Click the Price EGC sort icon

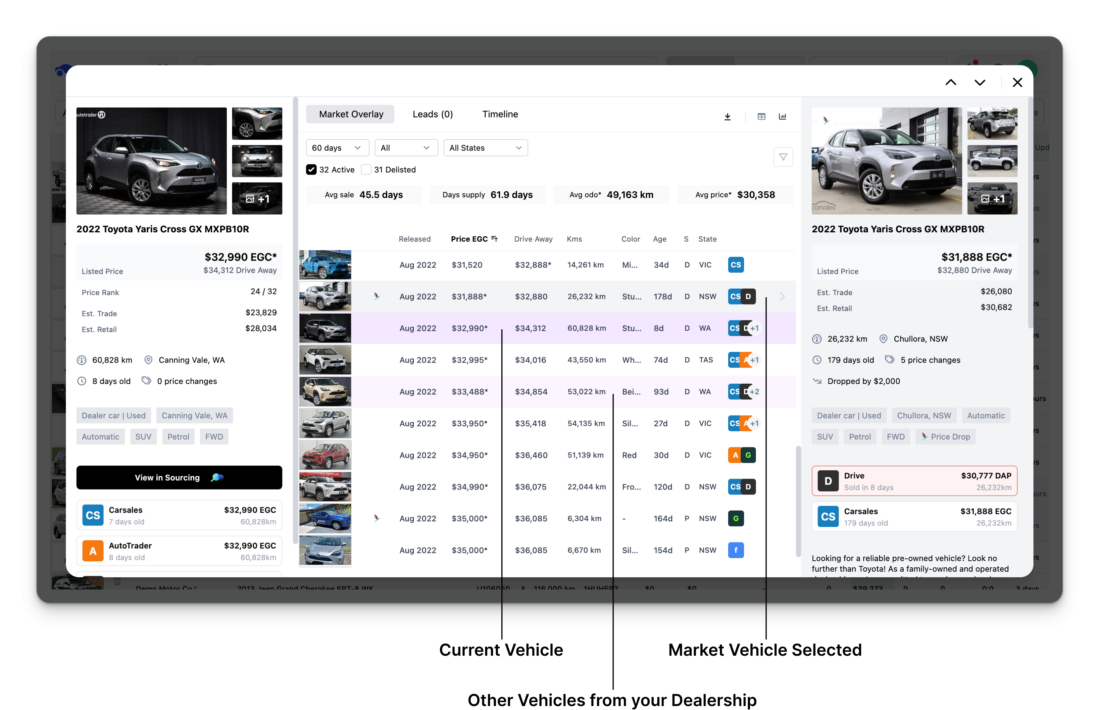tap(494, 239)
